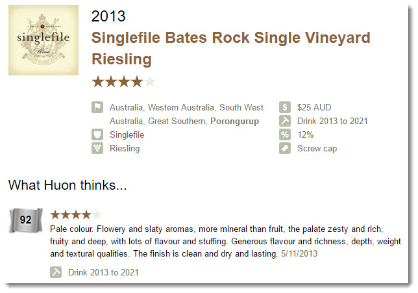Click the flag region icon
This screenshot has width=418, height=293.
click(97, 107)
